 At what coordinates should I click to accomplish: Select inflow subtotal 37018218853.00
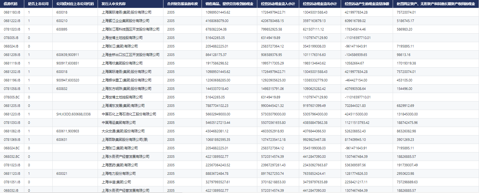[x=274, y=182]
